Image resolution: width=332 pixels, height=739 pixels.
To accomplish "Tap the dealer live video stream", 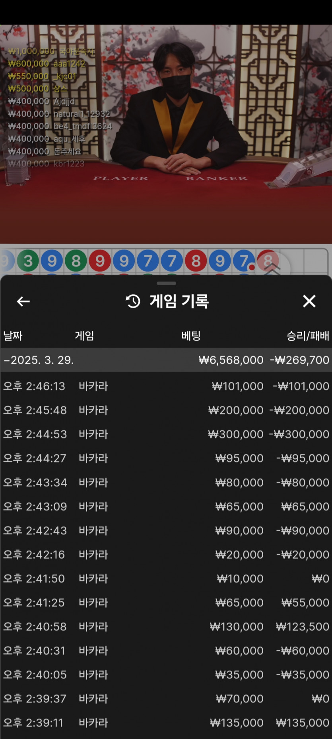I will 166,134.
